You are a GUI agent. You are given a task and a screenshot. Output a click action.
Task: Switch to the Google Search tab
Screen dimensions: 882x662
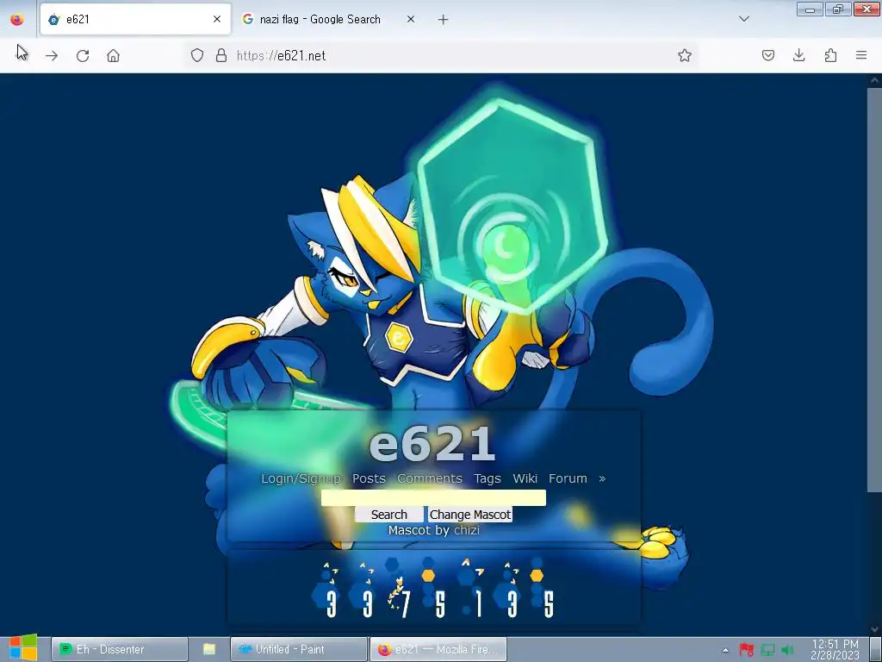(329, 19)
